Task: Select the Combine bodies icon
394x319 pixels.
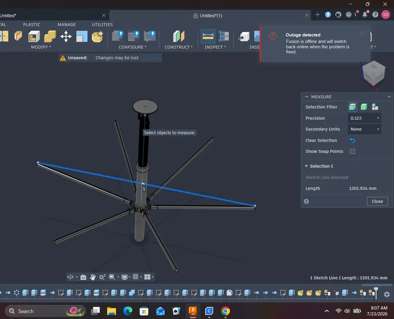Action: 50,36
